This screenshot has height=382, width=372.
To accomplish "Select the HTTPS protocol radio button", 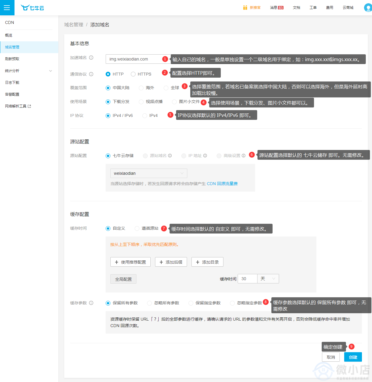I will click(133, 74).
